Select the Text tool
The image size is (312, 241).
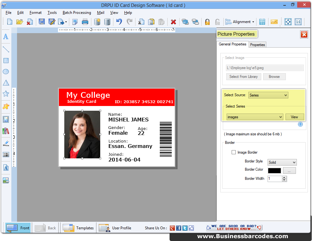[x=5, y=37]
